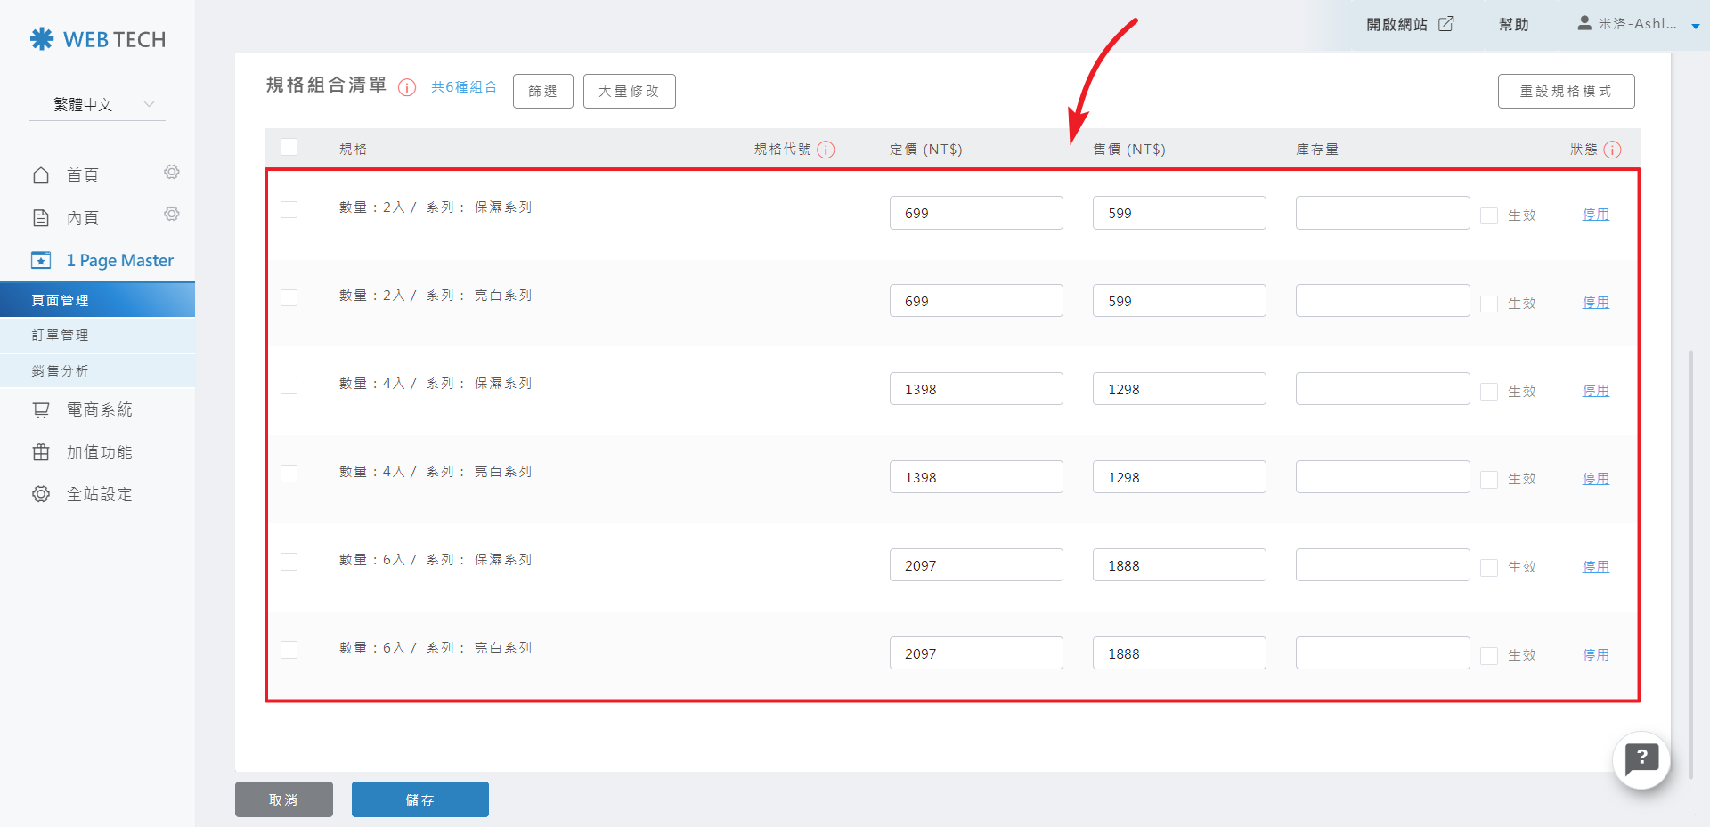Check the first row 2入 保濕系列 checkbox
Image resolution: width=1710 pixels, height=827 pixels.
point(289,209)
